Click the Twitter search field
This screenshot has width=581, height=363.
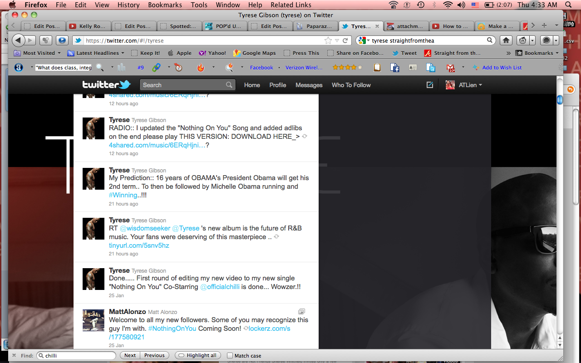coord(184,85)
